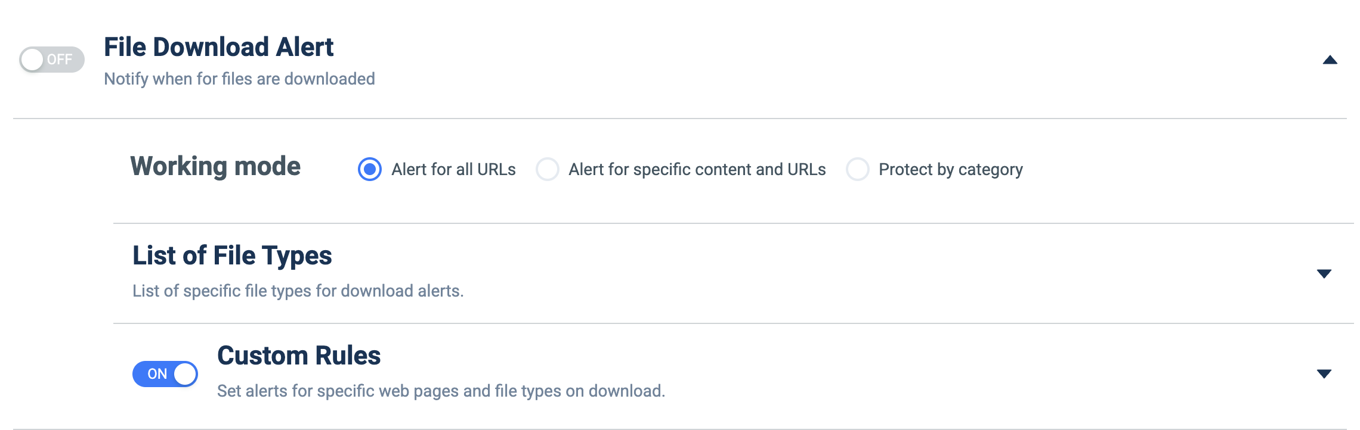Image resolution: width=1360 pixels, height=430 pixels.
Task: Expand the Custom Rules section arrow
Action: click(1324, 374)
